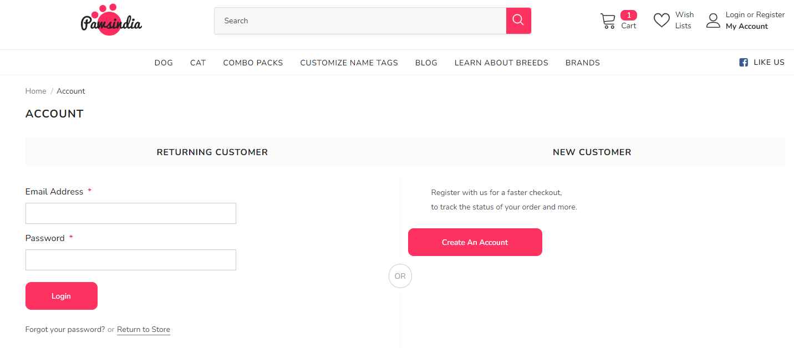The image size is (794, 348).
Task: Click the user account profile icon
Action: click(713, 21)
